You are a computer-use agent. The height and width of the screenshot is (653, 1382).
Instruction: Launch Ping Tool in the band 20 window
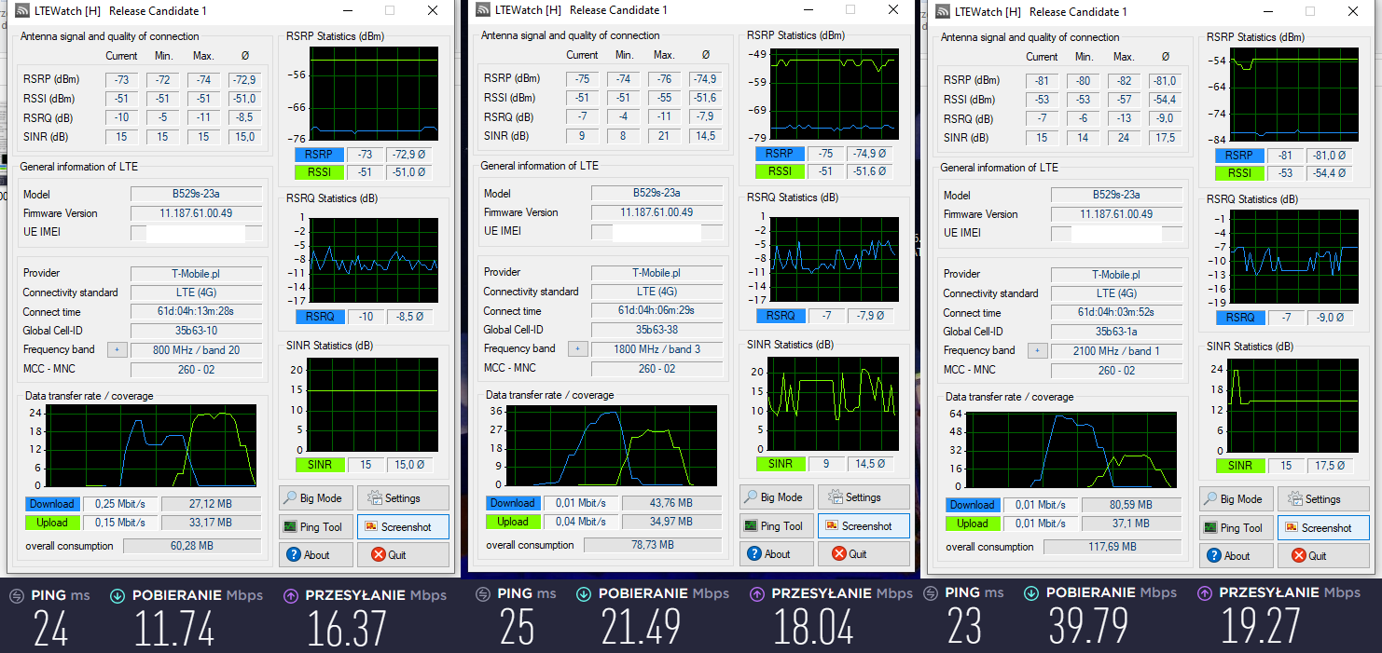tap(316, 526)
